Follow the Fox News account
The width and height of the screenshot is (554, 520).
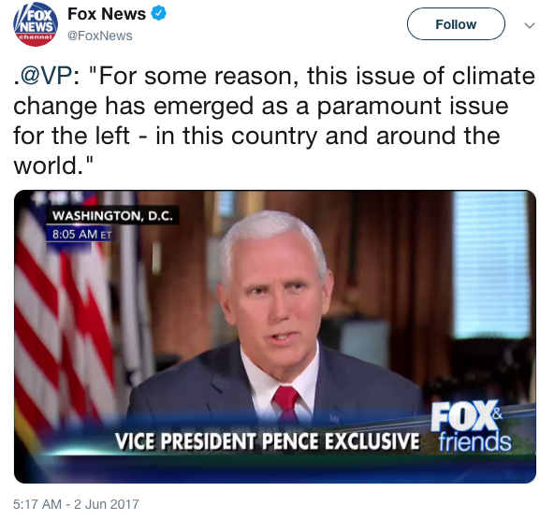tap(456, 24)
